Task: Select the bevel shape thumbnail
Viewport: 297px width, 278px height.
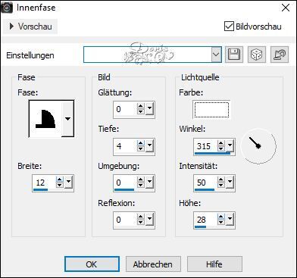Action: [x=45, y=119]
